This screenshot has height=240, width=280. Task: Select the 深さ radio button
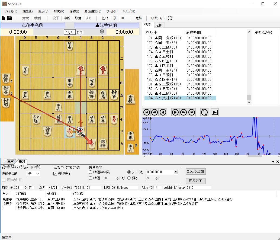(x=129, y=178)
